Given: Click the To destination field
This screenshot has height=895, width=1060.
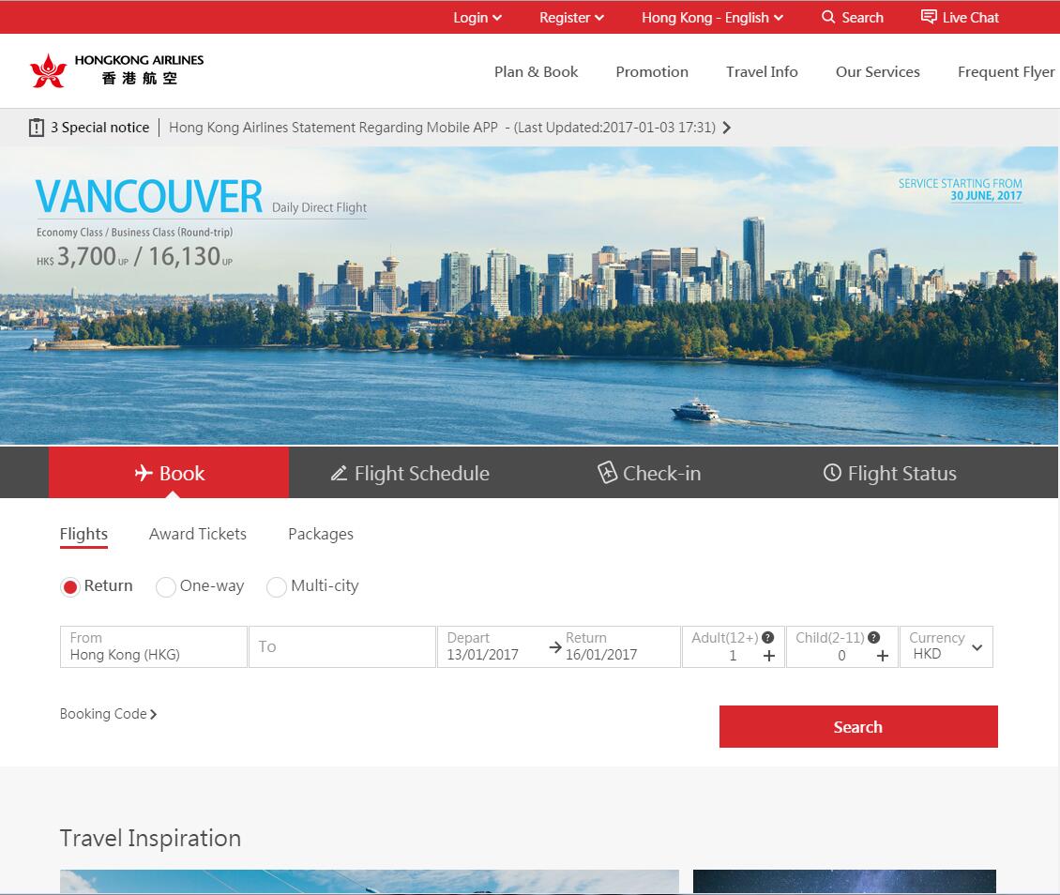Looking at the screenshot, I should click(x=342, y=647).
